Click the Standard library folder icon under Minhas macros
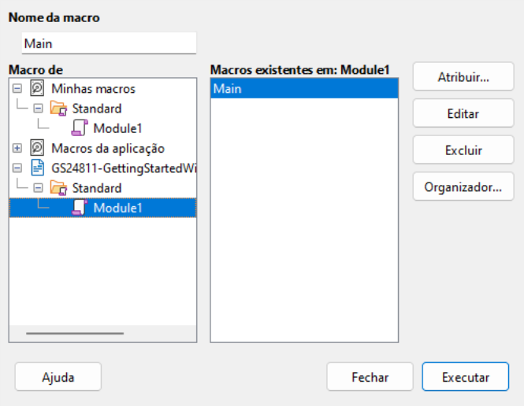The image size is (524, 406). point(58,109)
